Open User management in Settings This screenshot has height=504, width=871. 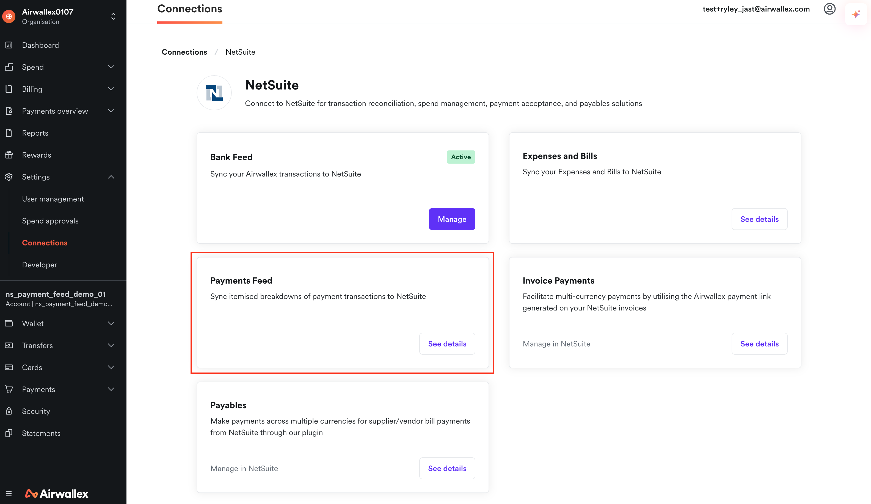tap(53, 199)
